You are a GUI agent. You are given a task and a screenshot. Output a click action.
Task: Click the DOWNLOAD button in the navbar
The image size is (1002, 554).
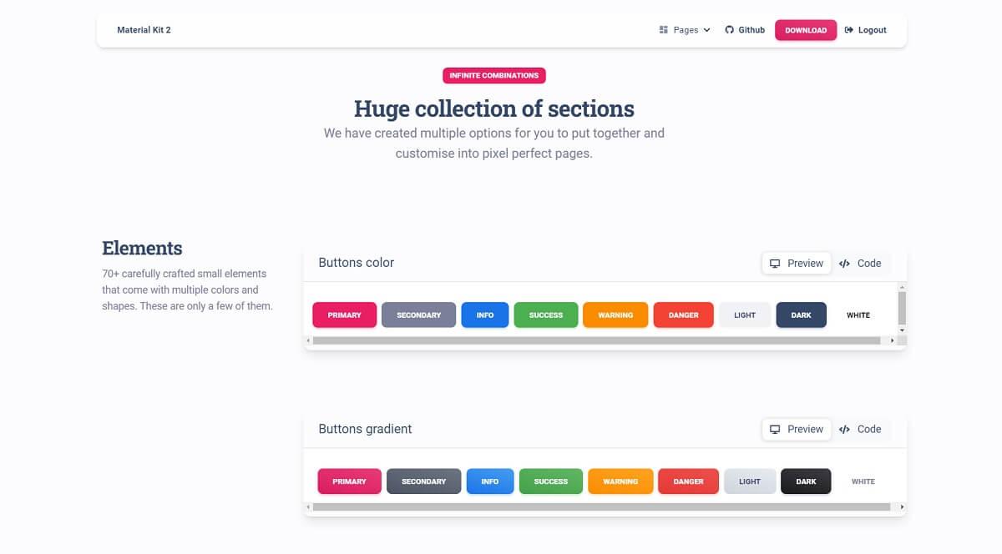pos(805,29)
